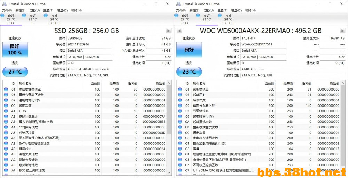The image size is (348, 178).
Task: Select C: D: disk tab in left window
Action: click(x=11, y=19)
